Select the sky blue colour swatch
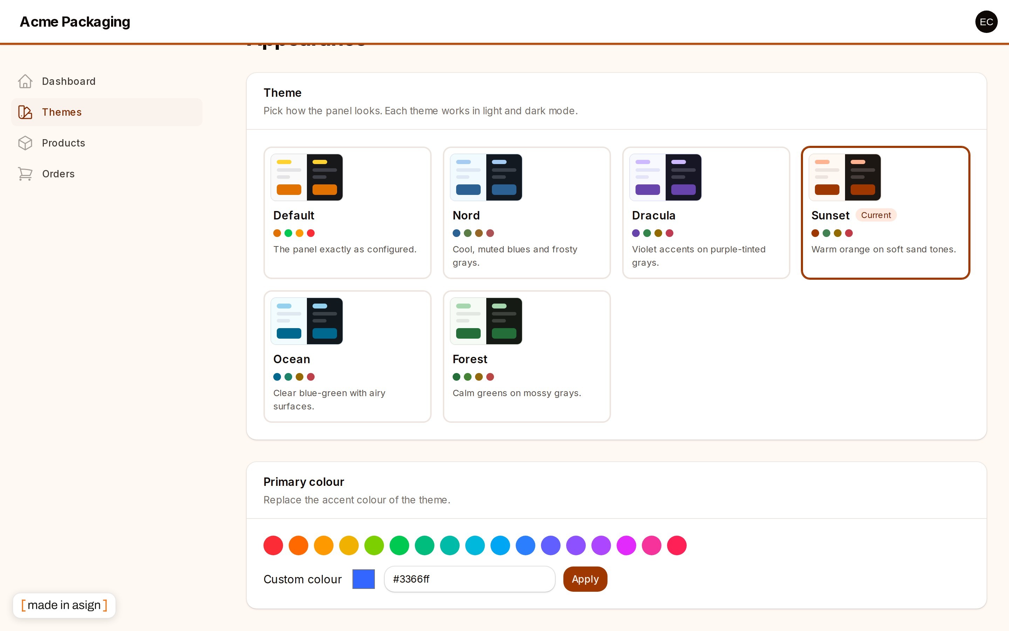The height and width of the screenshot is (631, 1009). tap(500, 545)
